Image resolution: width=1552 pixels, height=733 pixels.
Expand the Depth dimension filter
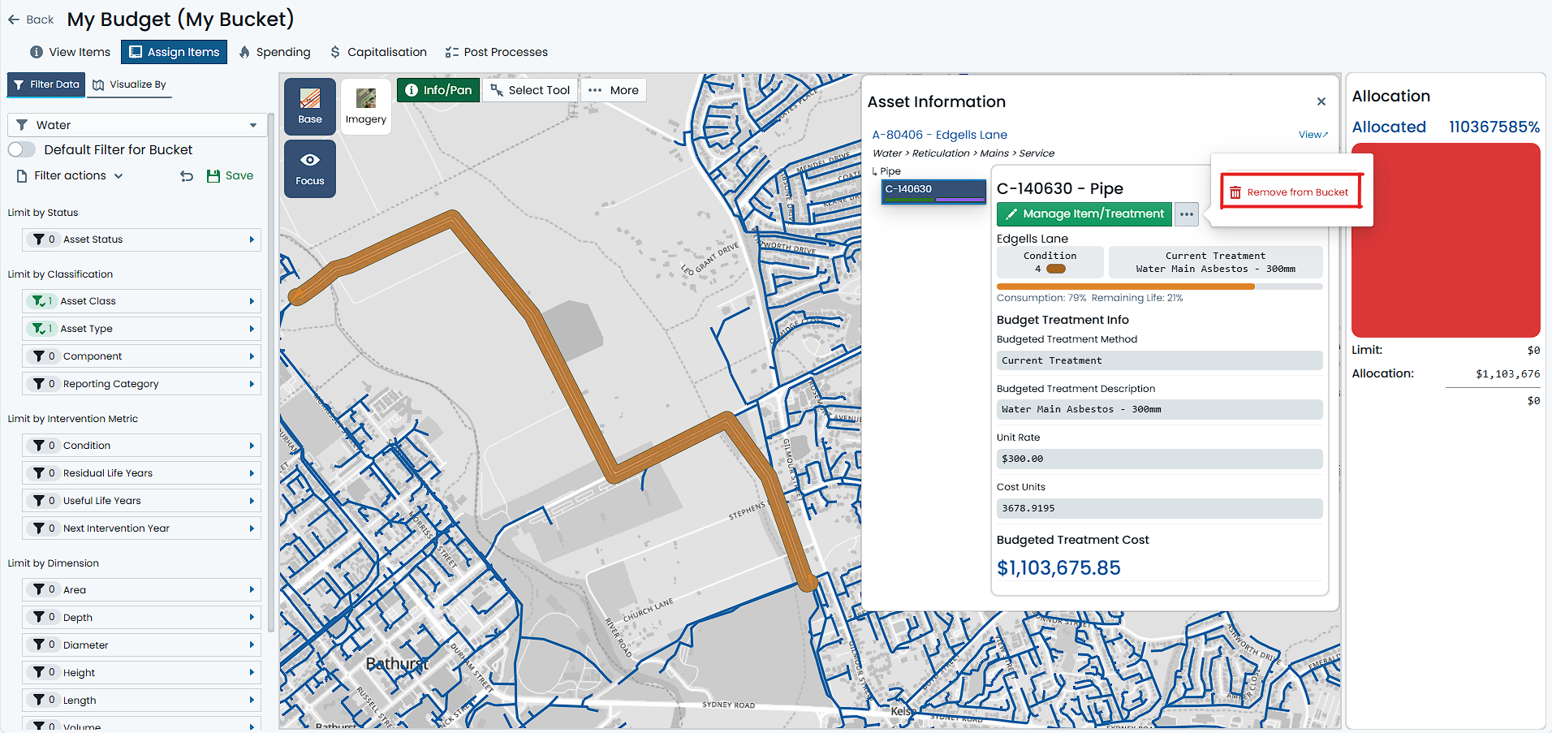[x=142, y=618]
